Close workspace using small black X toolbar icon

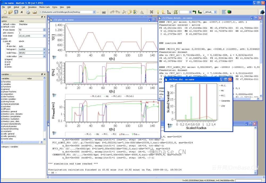pyautogui.click(x=22, y=12)
